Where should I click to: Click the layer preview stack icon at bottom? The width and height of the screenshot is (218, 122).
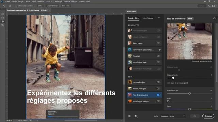tap(136, 116)
